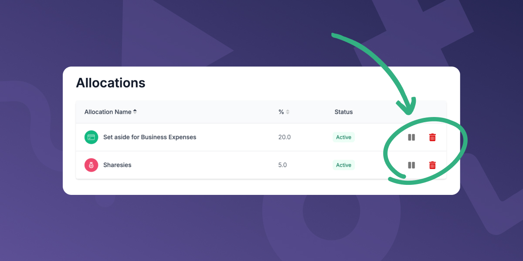523x261 pixels.
Task: Delete the Sharesies allocation
Action: [x=432, y=165]
